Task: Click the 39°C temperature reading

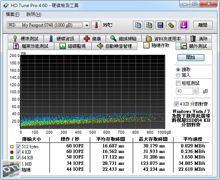Action: [107, 25]
